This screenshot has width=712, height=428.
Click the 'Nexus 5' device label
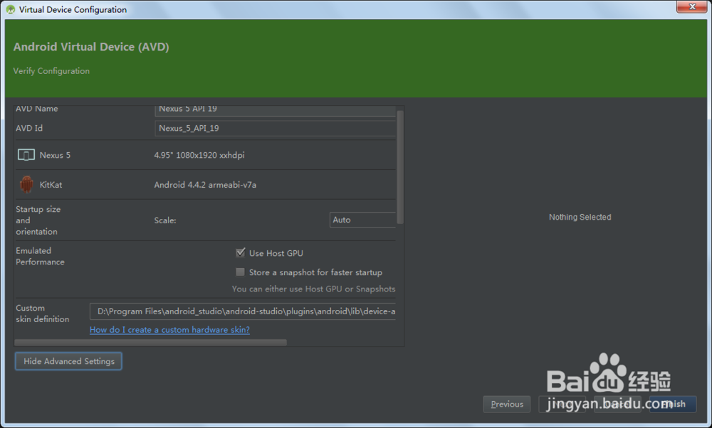pos(55,155)
